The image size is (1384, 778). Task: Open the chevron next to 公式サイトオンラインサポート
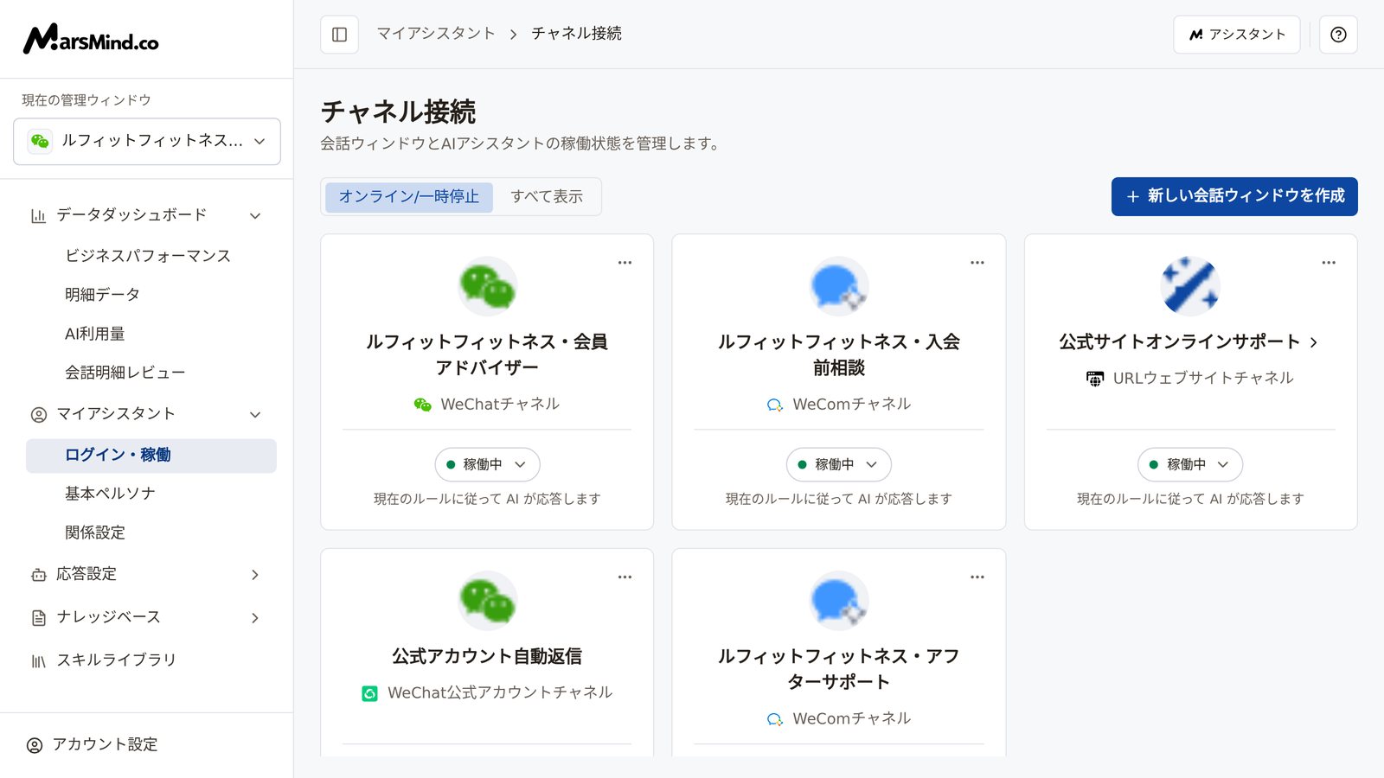(x=1314, y=342)
